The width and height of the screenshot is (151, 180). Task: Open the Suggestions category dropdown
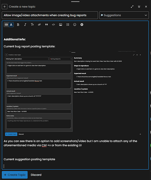[124, 15]
